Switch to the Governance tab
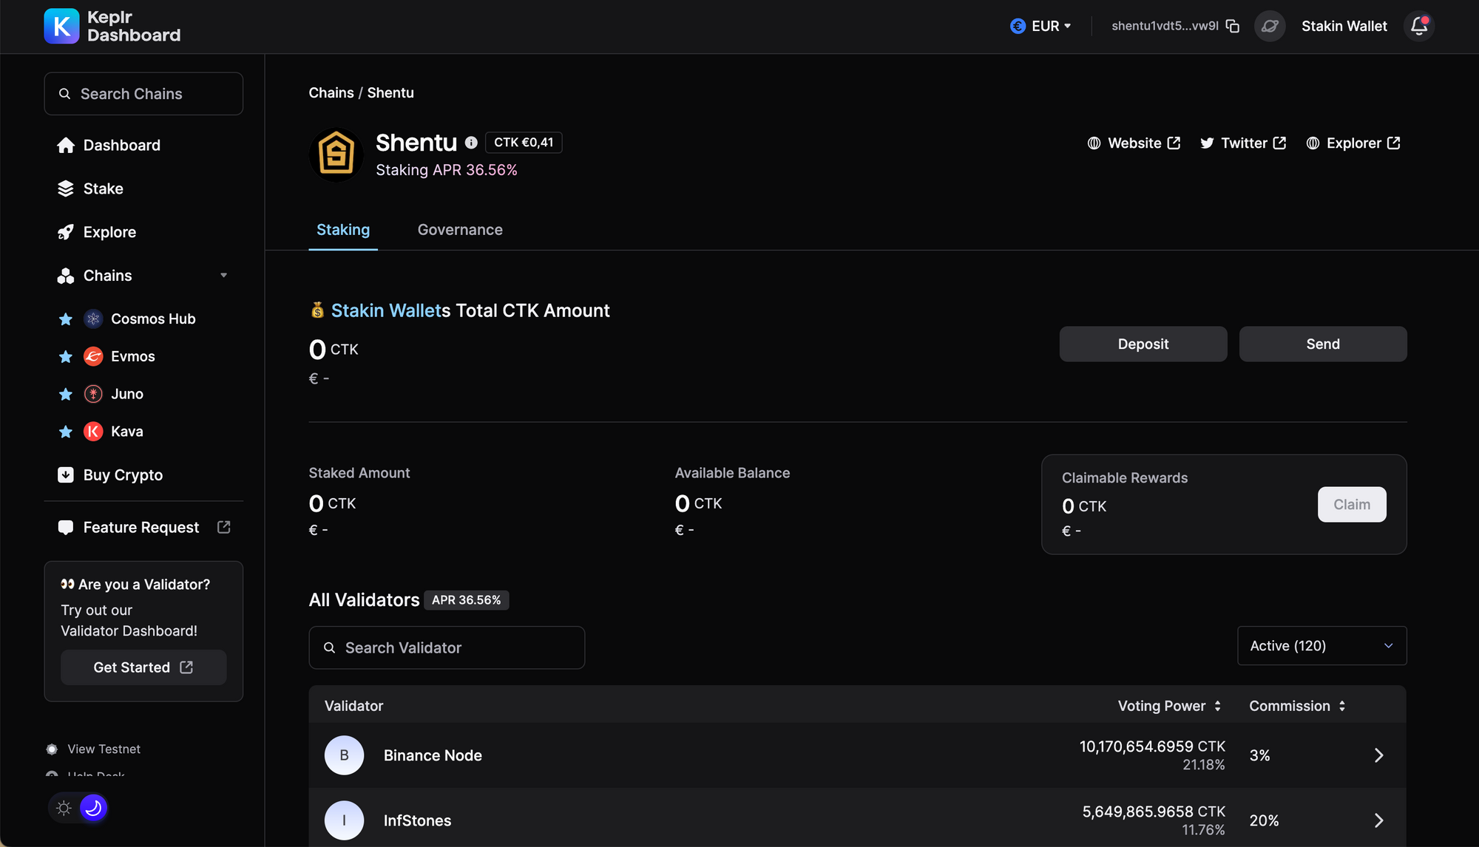 (x=460, y=230)
